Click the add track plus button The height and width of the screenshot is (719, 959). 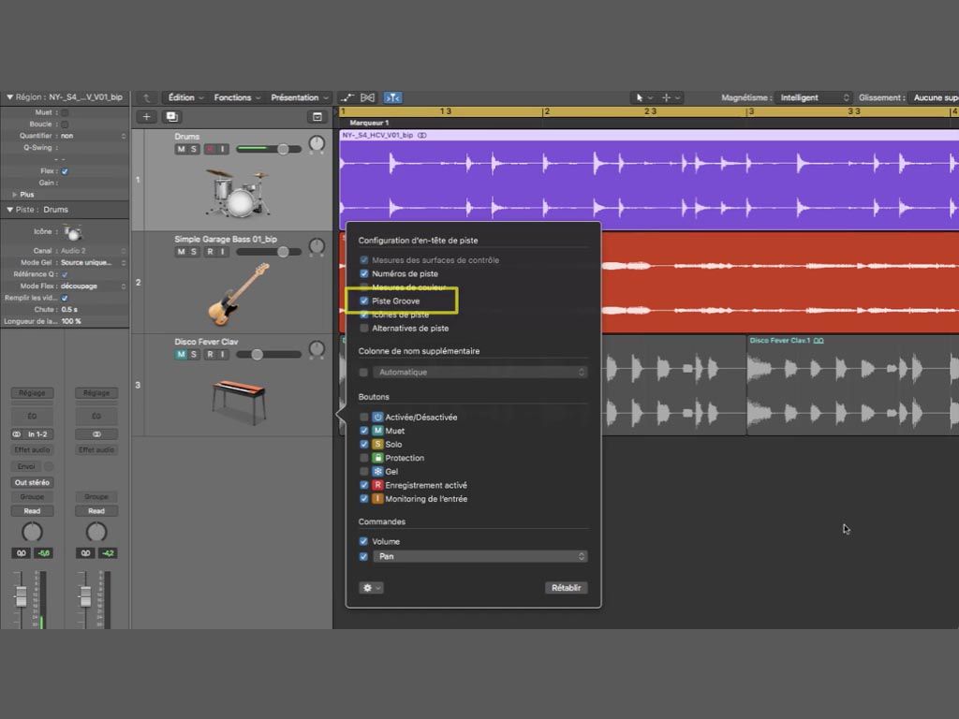click(x=146, y=117)
